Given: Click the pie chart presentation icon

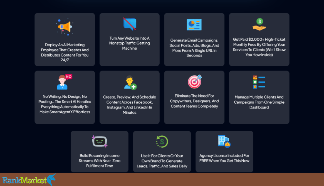Looking at the screenshot, I should [194, 25].
